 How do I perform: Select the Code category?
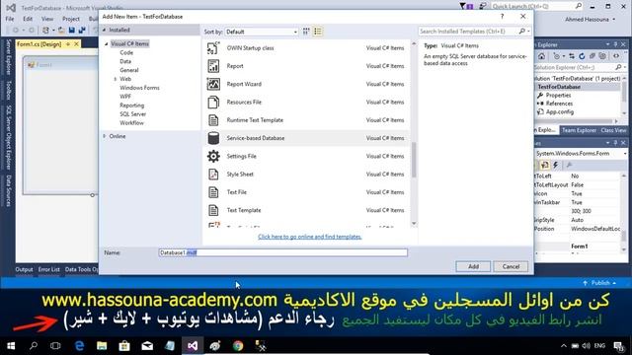tap(126, 52)
